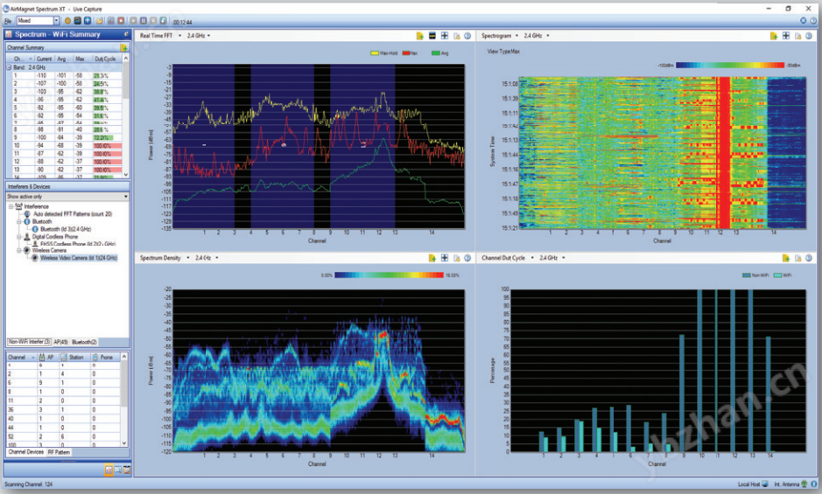Switch to the RF Pattern tab
The image size is (822, 494).
(x=60, y=452)
